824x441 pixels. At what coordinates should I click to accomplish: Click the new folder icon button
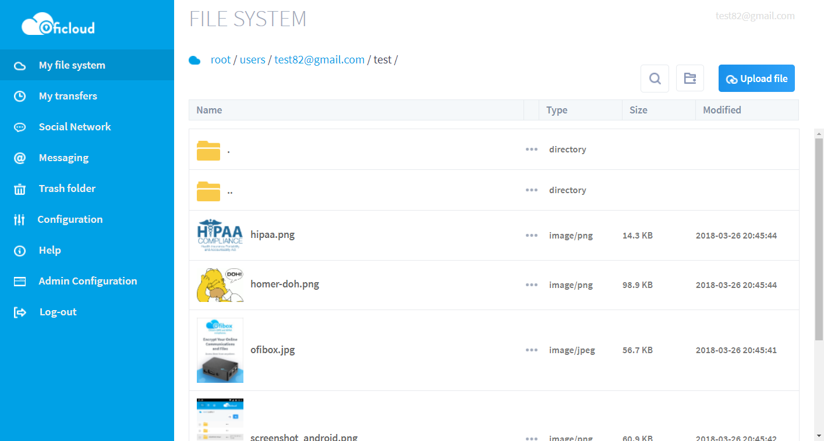click(x=690, y=79)
